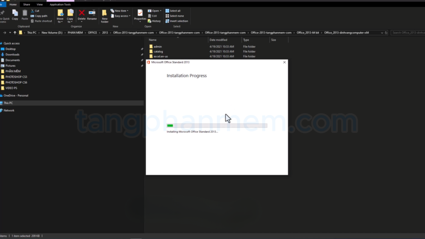Select Desktop in the navigation pane
Viewport: 425px width, 239px height.
10,49
